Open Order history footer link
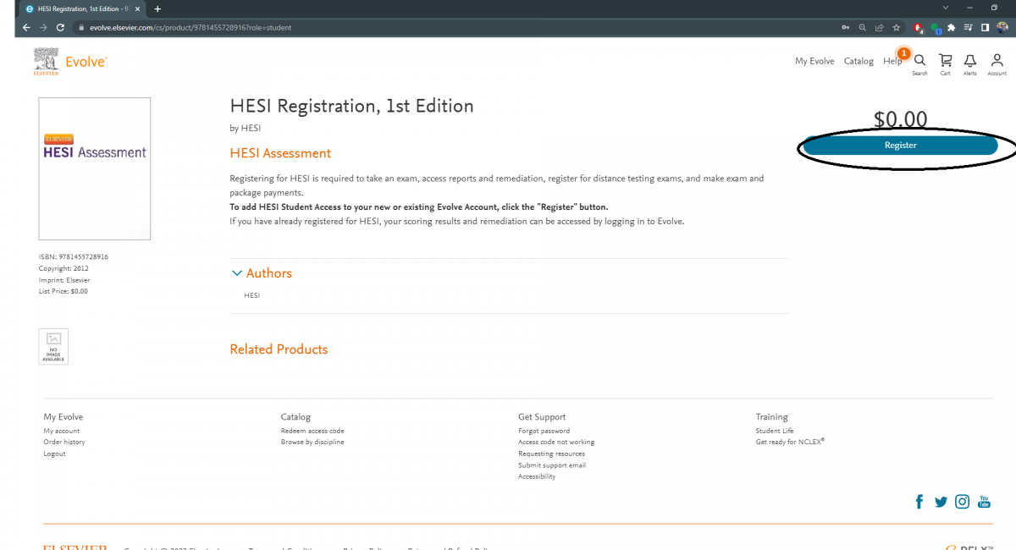1016x550 pixels. [64, 442]
